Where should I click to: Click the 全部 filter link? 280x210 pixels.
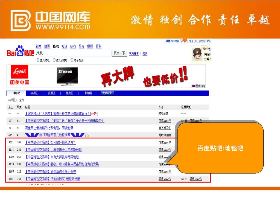point(22,100)
